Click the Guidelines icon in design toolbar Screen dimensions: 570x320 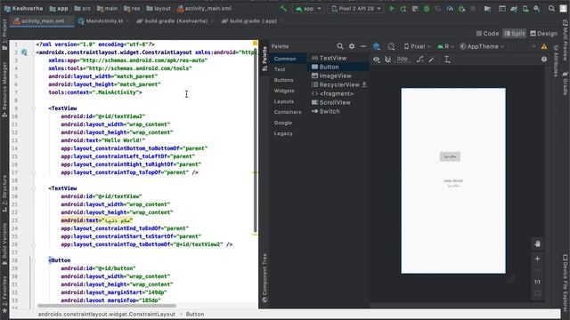tap(447, 60)
